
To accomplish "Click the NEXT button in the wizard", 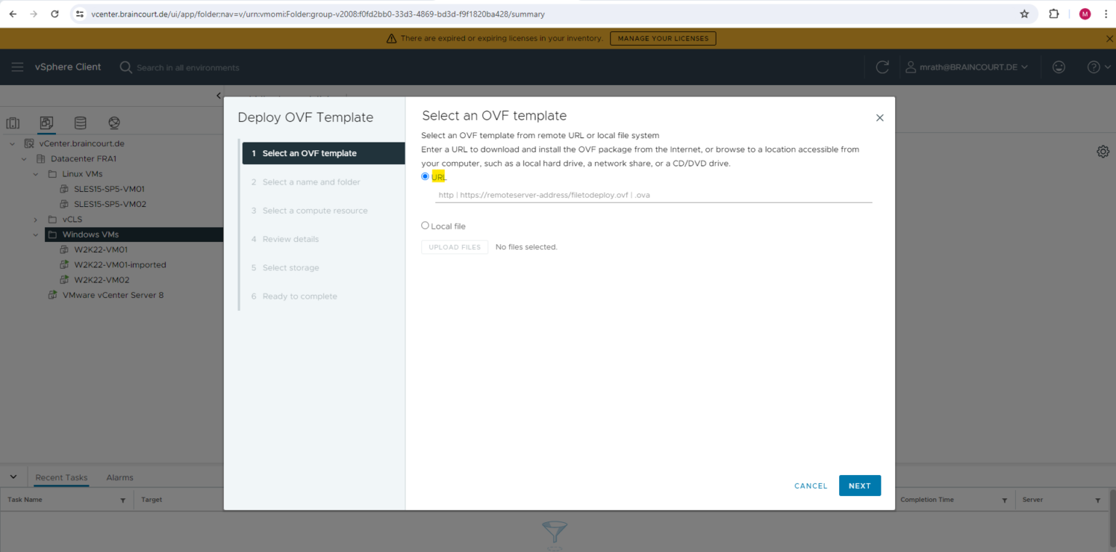I will pos(860,485).
